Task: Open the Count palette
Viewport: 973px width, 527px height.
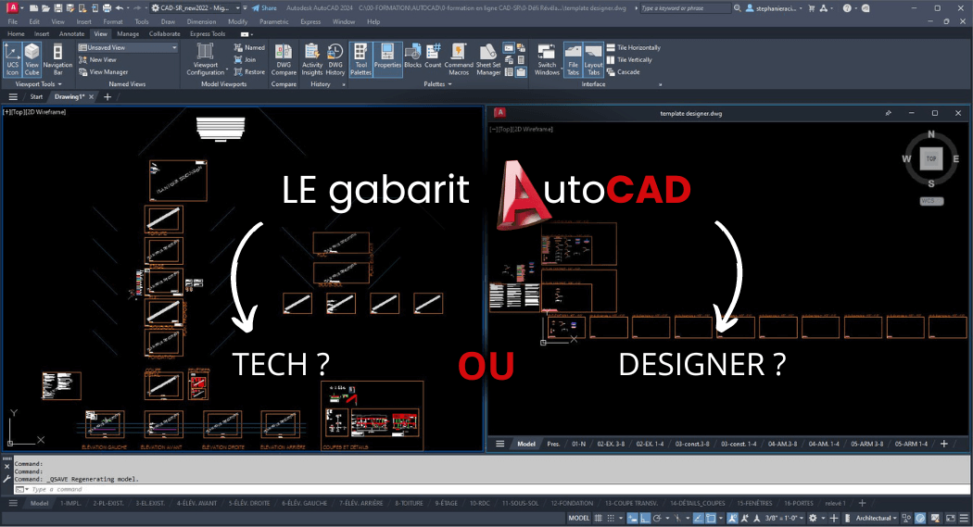Action: pyautogui.click(x=433, y=56)
